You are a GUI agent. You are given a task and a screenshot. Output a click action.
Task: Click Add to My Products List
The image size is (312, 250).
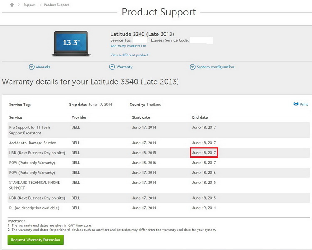tap(128, 46)
